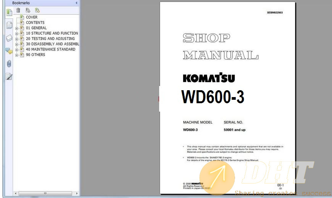
Task: Expand the 20 TESTING AND ADJUSTING bookmark
Action: click(x=17, y=39)
